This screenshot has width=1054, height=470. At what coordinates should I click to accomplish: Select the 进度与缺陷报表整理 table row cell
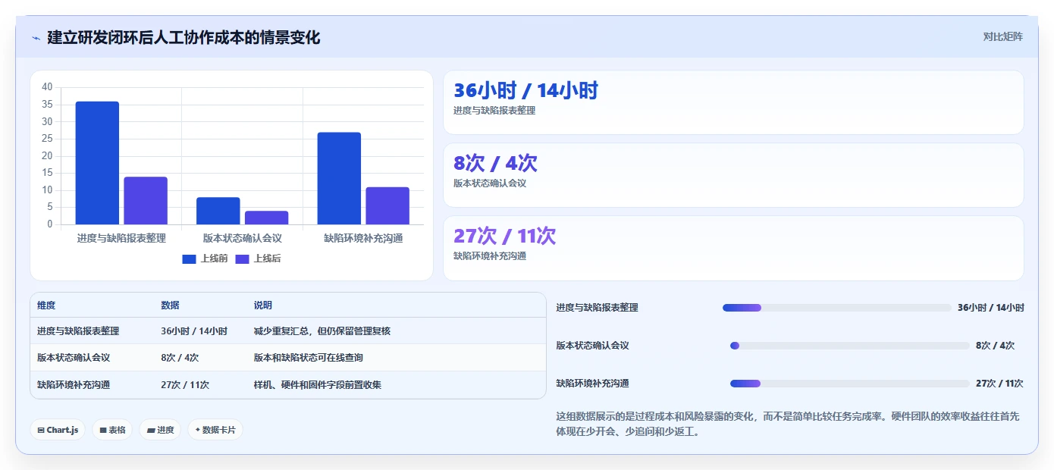click(x=78, y=331)
